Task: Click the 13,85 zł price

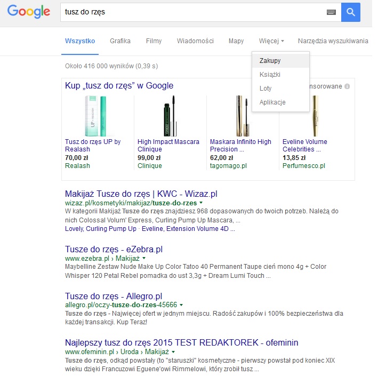Action: click(x=294, y=158)
